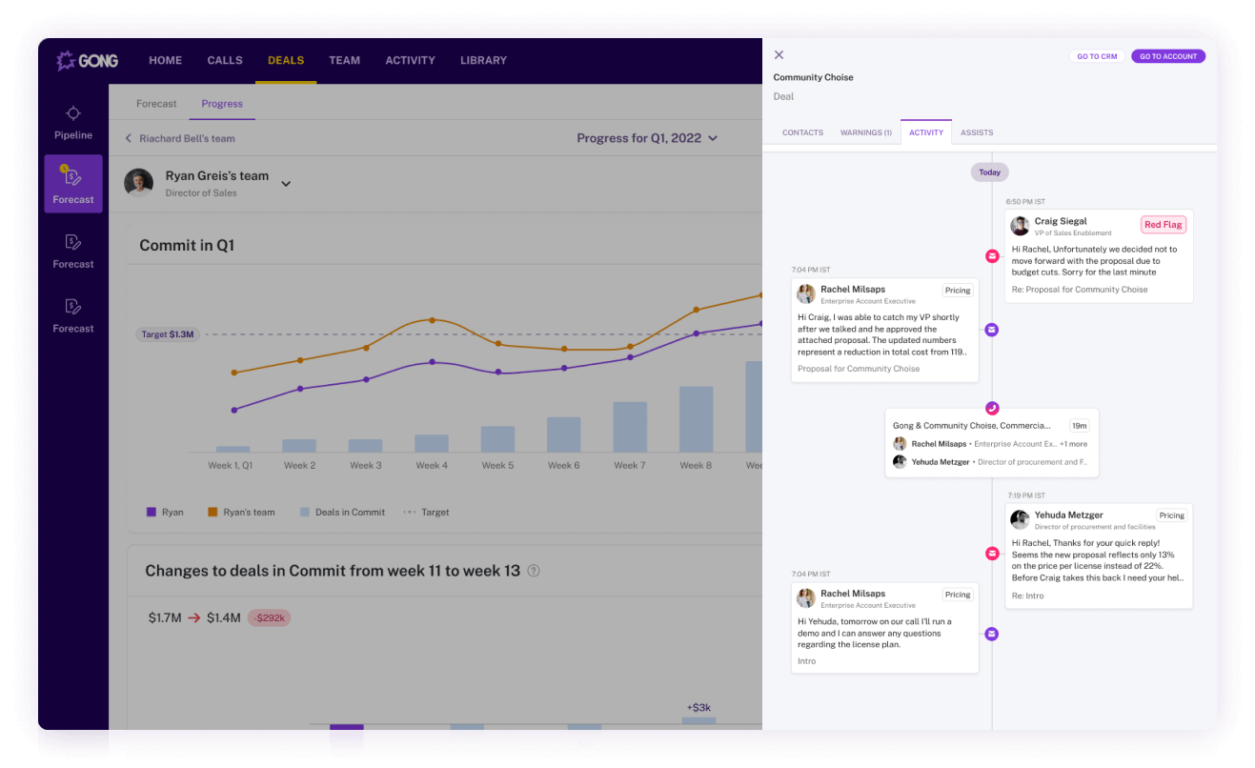The image size is (1255, 768).
Task: Click 'Proposal for Community Choise' subject in Rachel's email
Action: click(859, 369)
